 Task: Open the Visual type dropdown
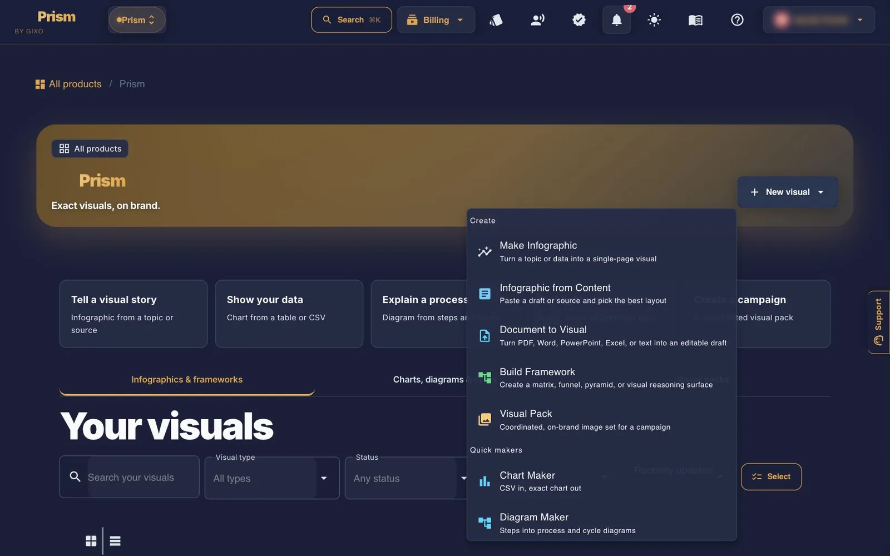pos(272,478)
